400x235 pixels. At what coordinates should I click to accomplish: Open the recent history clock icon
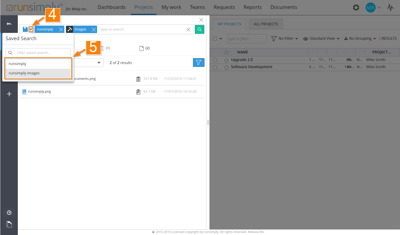(9, 213)
